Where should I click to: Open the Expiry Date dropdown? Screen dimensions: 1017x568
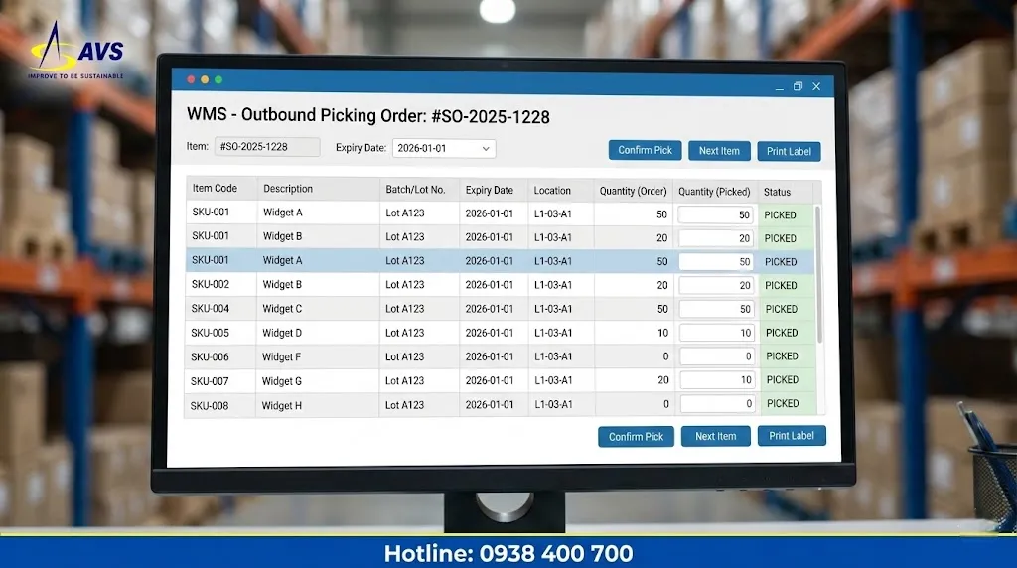[x=444, y=148]
